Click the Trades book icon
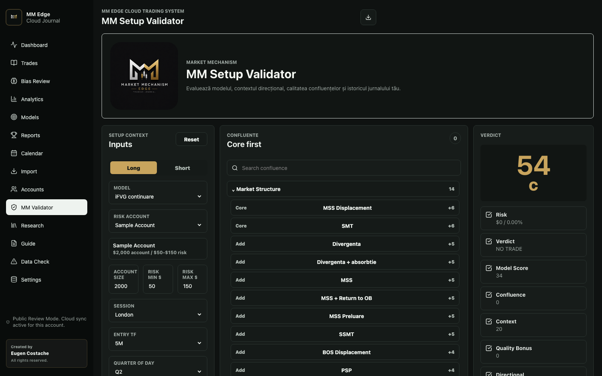The width and height of the screenshot is (602, 376). coord(14,63)
